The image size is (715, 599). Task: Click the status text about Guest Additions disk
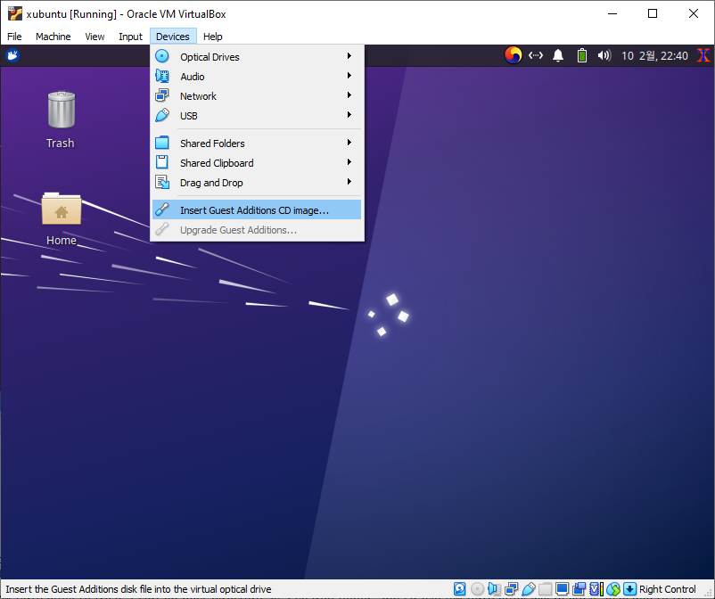138,589
